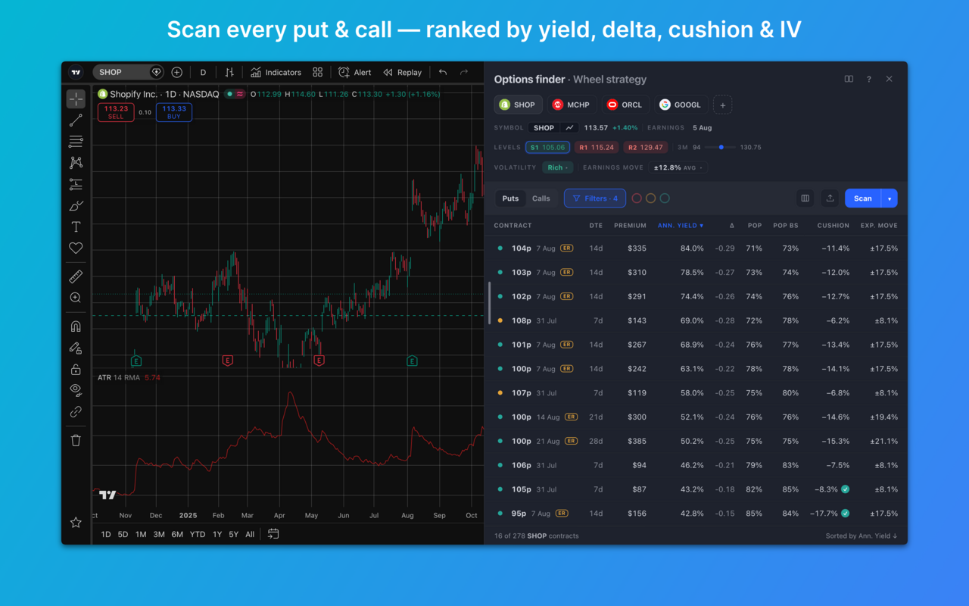The width and height of the screenshot is (969, 606).
Task: Select the ruler measure tool
Action: pyautogui.click(x=76, y=276)
